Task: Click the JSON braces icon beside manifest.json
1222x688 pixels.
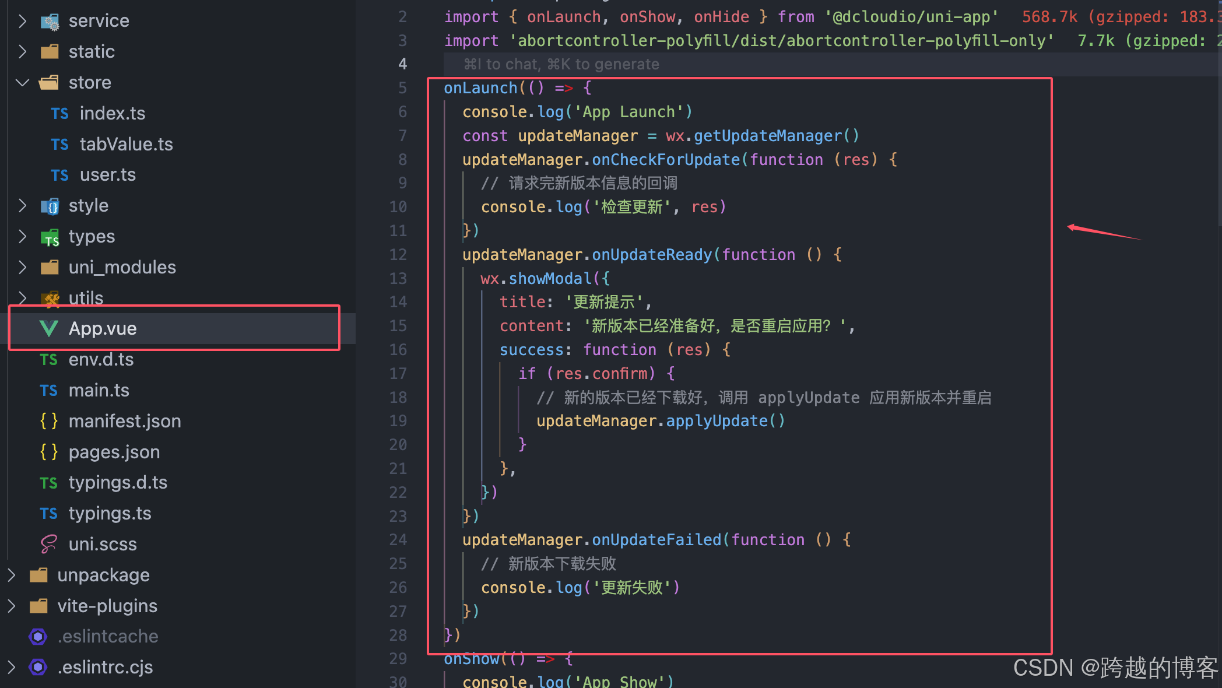Action: [49, 421]
